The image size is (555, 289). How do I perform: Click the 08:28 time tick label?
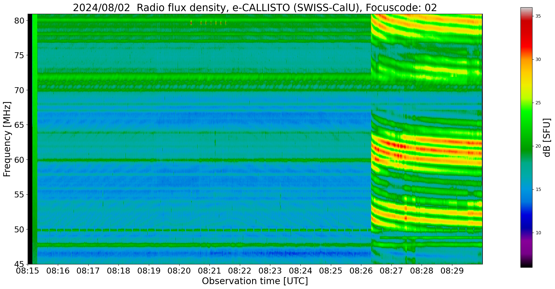coord(422,271)
